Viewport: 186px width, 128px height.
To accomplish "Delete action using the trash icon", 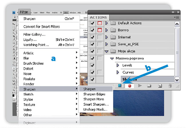I will (x=170, y=86).
